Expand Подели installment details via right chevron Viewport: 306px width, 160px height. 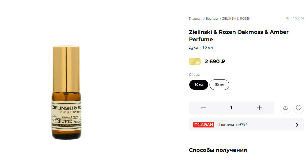coord(297,125)
